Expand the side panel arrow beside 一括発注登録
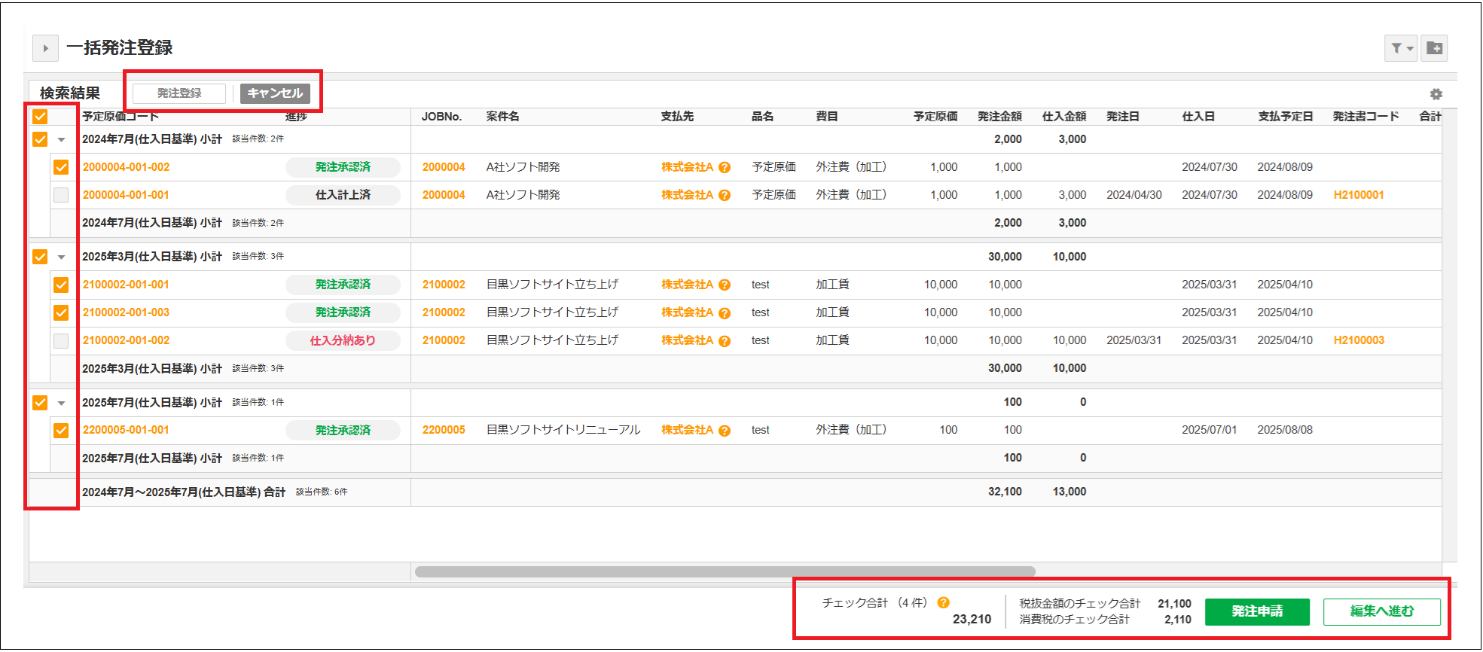This screenshot has height=652, width=1483. coord(46,48)
